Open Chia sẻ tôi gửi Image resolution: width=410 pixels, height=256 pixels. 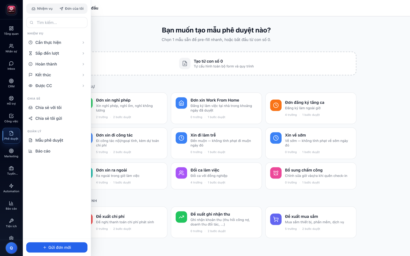pyautogui.click(x=57, y=118)
